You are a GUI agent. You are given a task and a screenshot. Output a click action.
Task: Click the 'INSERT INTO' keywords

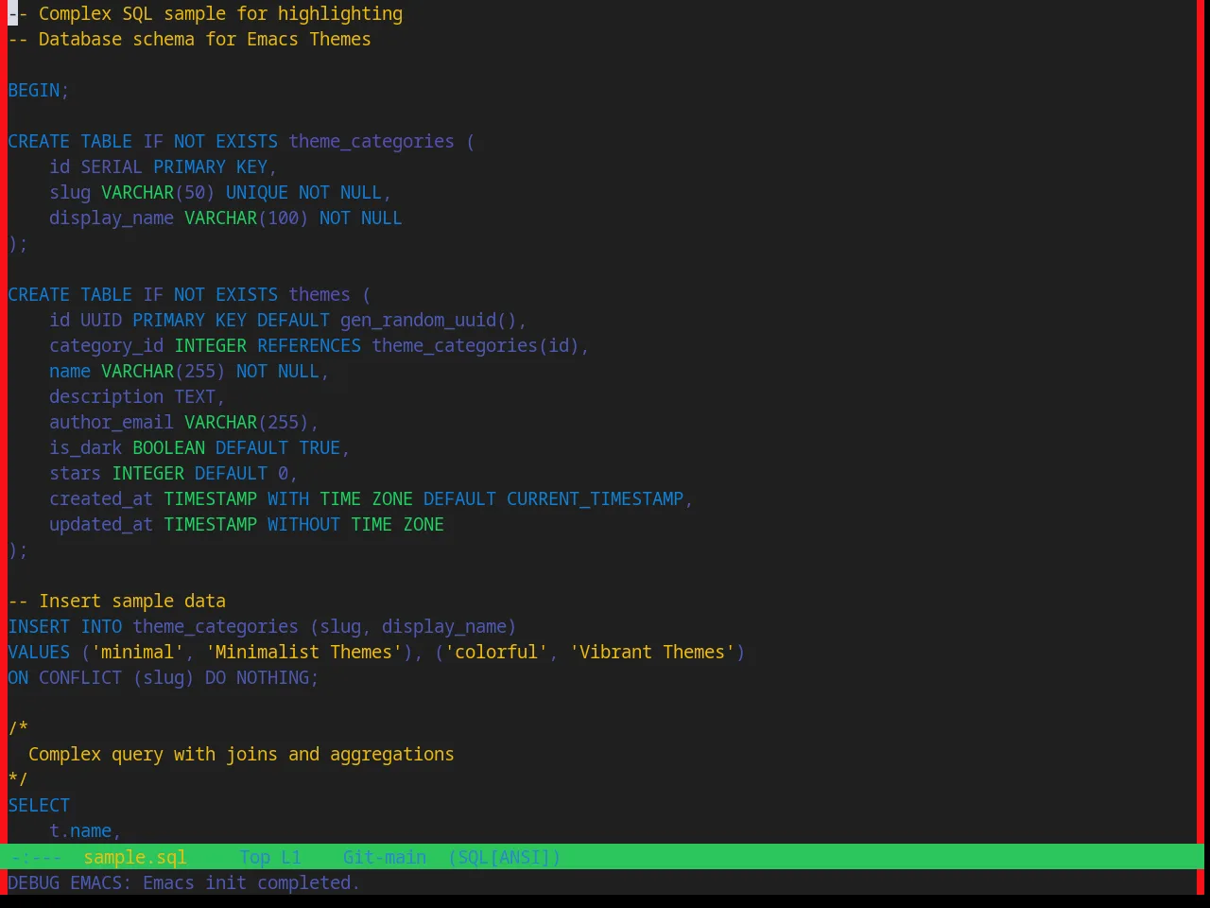(x=65, y=627)
